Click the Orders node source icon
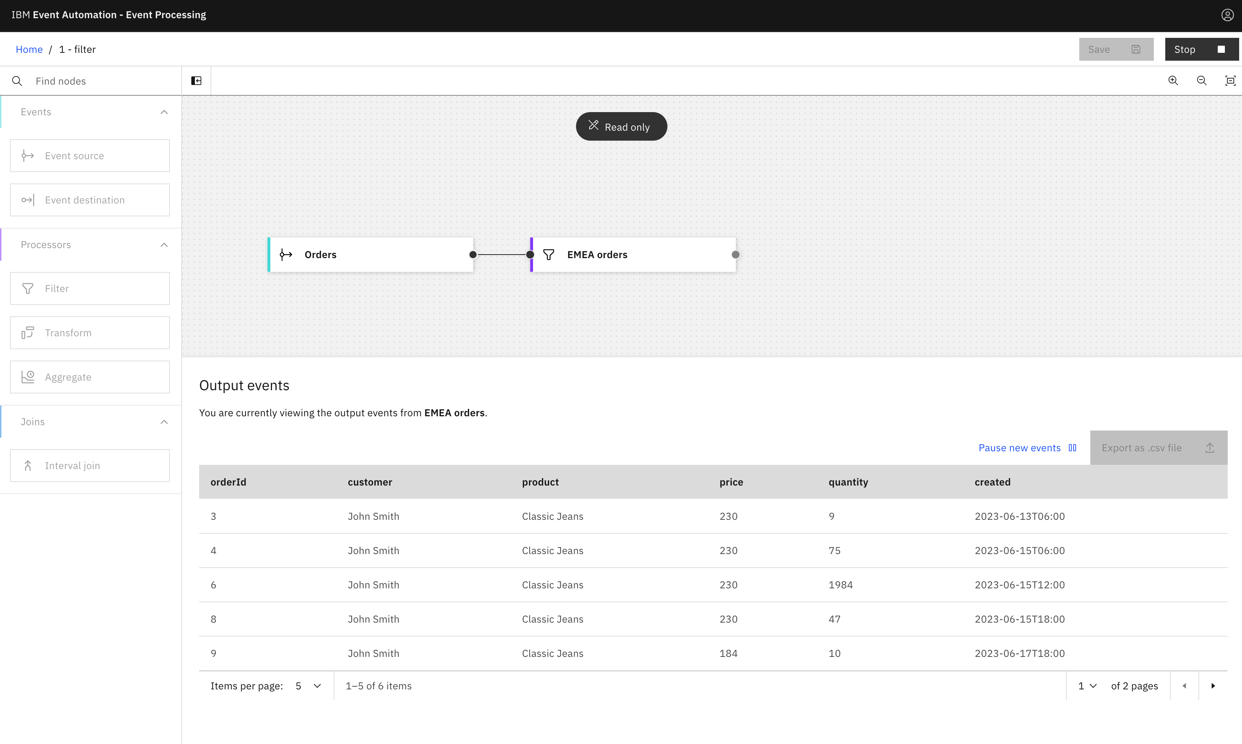The width and height of the screenshot is (1242, 744). click(x=286, y=255)
